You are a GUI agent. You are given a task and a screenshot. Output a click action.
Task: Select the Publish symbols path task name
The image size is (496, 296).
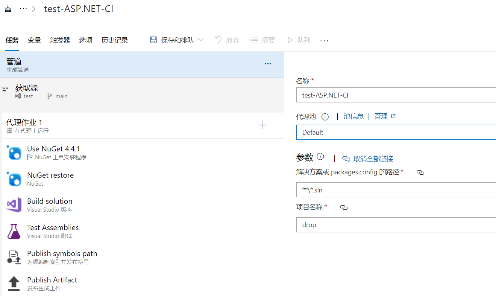(62, 253)
